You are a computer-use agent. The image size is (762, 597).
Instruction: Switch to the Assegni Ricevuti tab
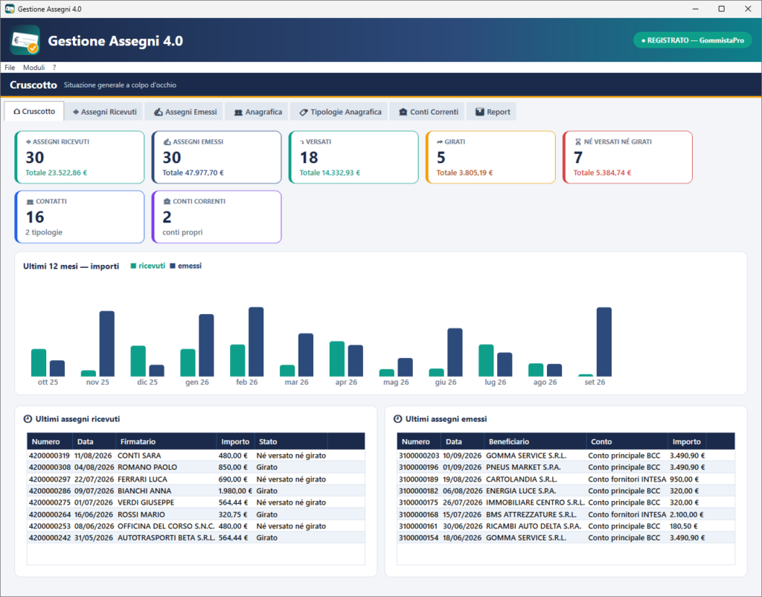[104, 112]
